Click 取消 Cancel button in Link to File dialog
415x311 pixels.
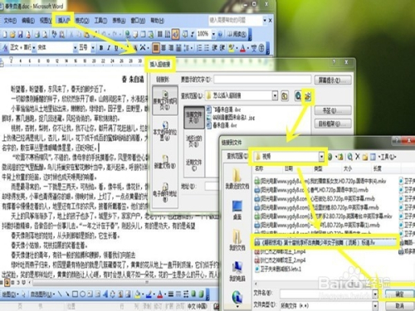point(399,306)
